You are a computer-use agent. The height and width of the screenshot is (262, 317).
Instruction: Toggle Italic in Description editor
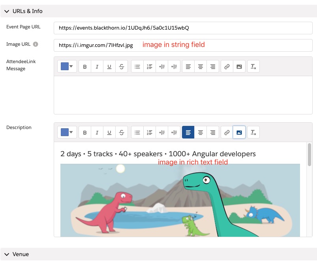pos(97,132)
